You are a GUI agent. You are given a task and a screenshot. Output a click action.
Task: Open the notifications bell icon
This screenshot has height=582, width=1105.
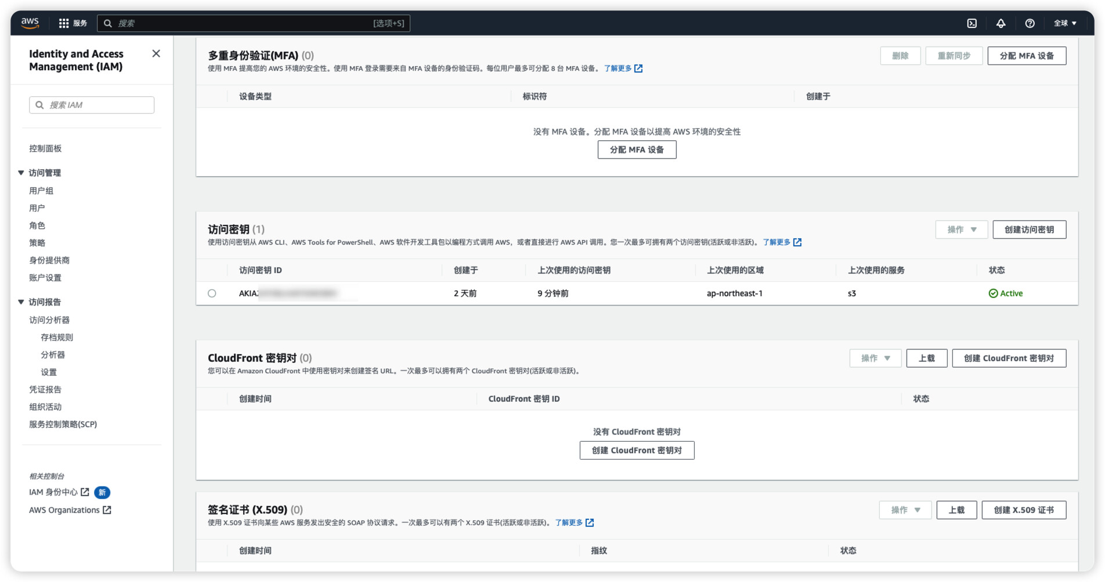pos(1001,23)
